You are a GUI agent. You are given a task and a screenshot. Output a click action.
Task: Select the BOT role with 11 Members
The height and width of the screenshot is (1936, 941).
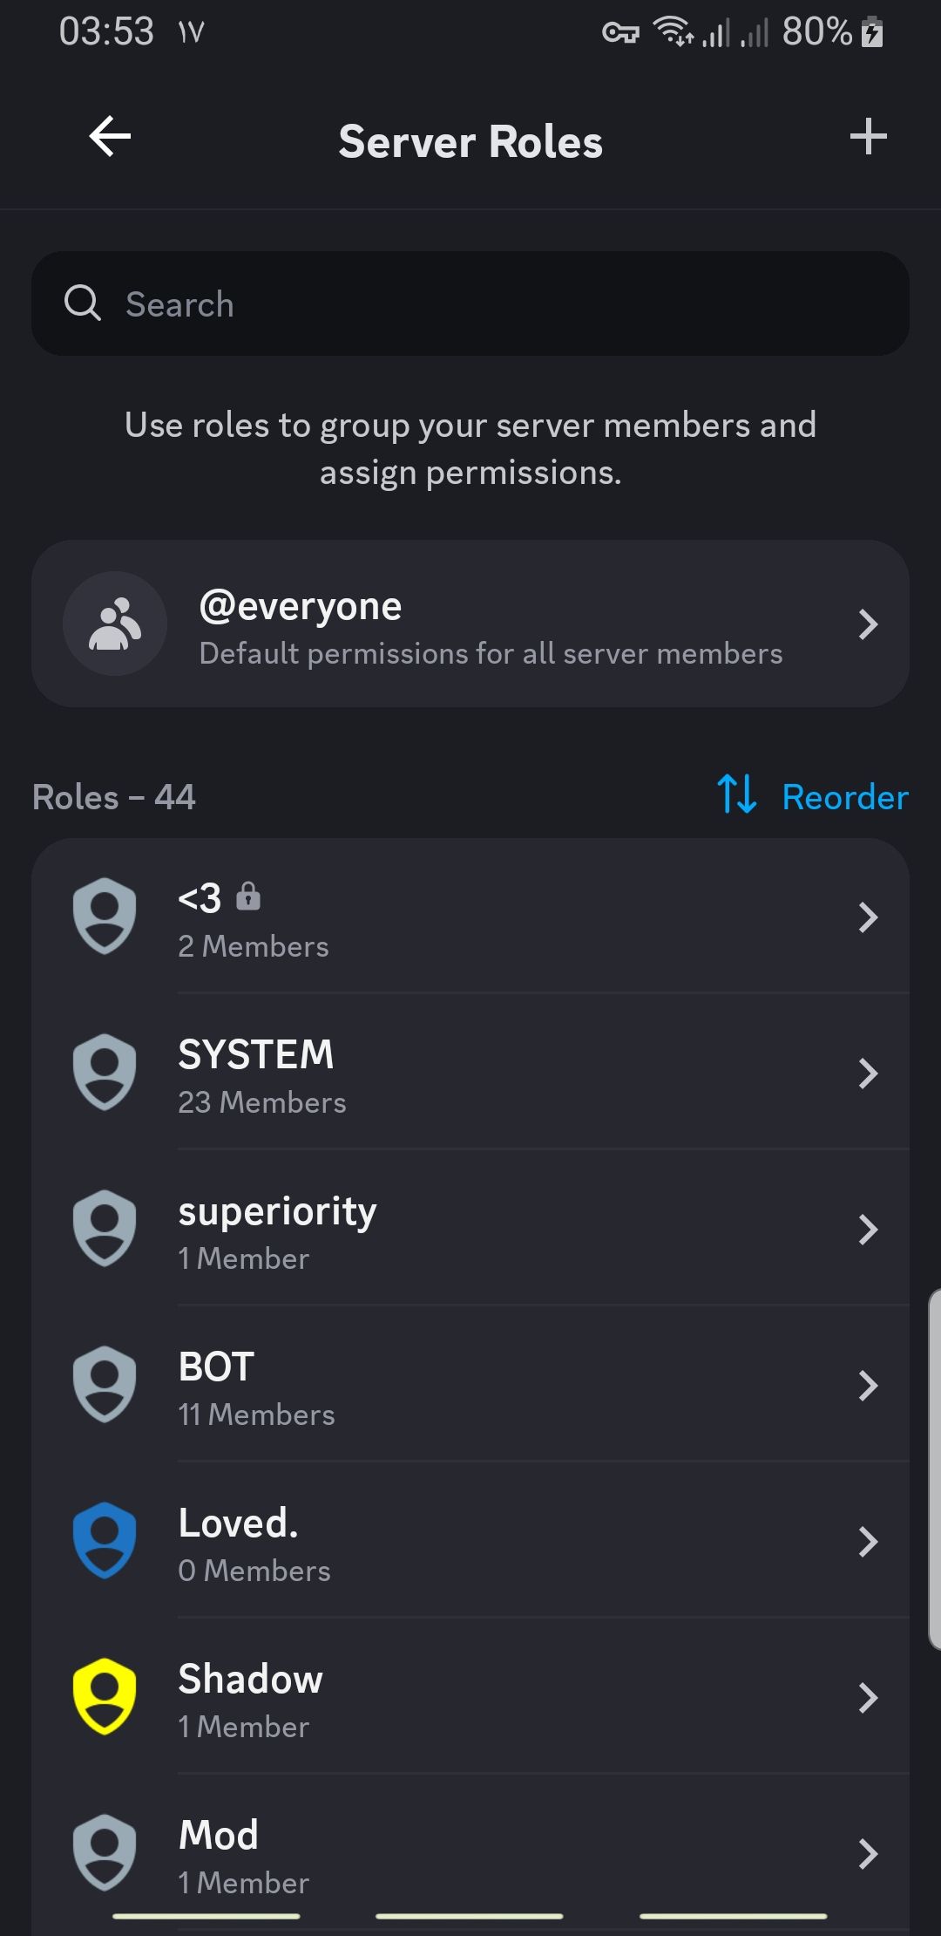(x=470, y=1384)
